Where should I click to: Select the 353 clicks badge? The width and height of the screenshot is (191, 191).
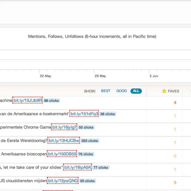tap(90, 141)
